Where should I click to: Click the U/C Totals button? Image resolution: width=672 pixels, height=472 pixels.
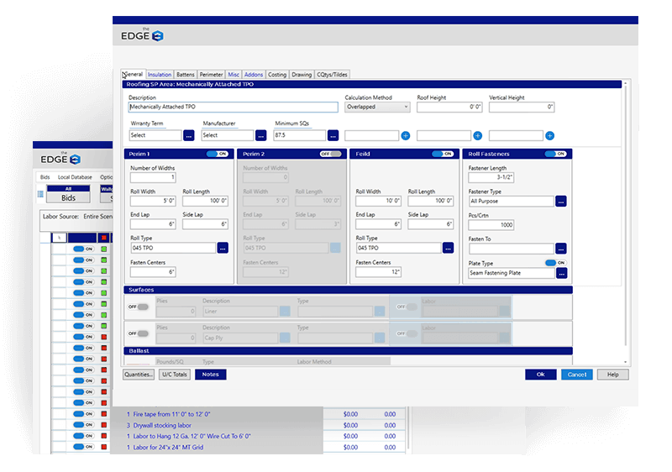pos(175,375)
